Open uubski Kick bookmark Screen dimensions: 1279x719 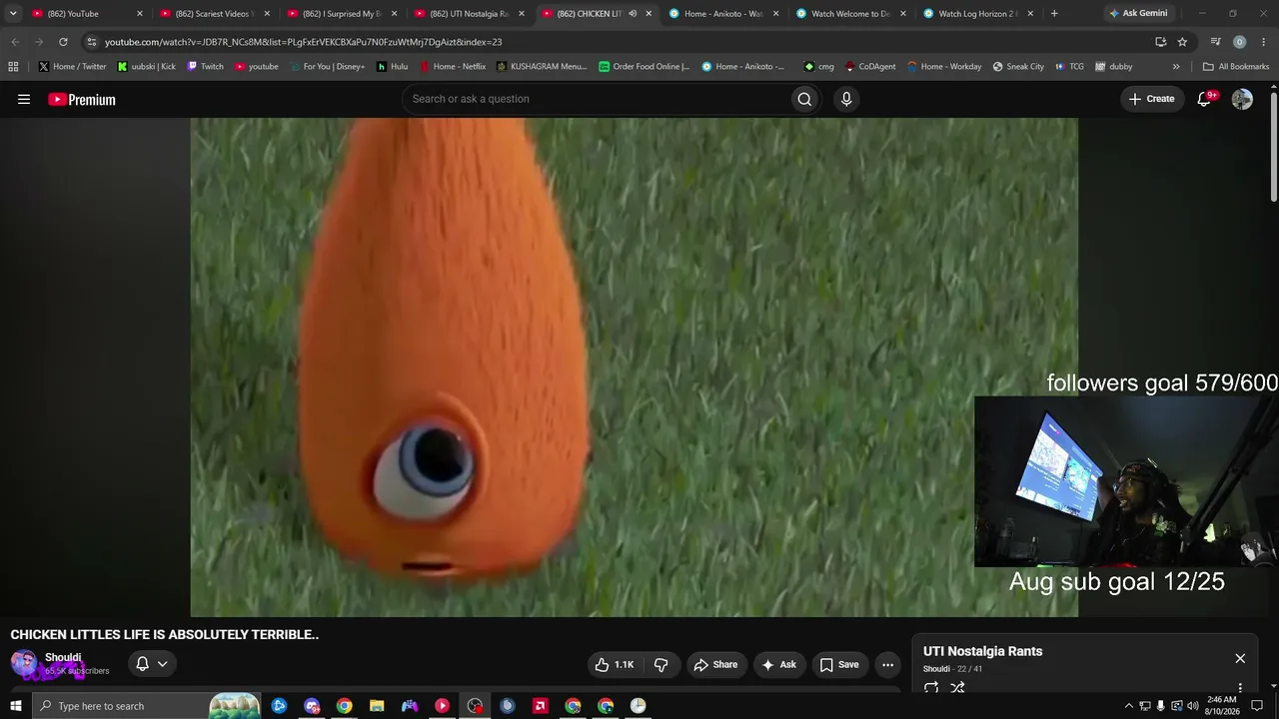pyautogui.click(x=146, y=67)
